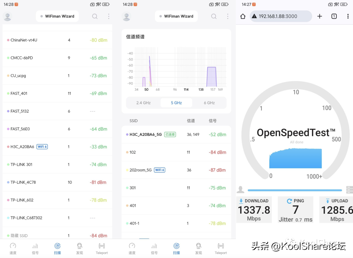Open FAST_5132 network row
This screenshot has width=353, height=258.
point(58,111)
